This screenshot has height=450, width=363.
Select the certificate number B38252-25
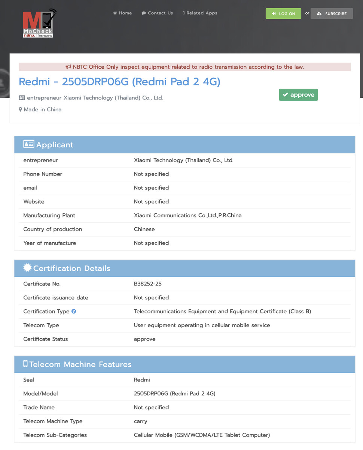pyautogui.click(x=148, y=284)
